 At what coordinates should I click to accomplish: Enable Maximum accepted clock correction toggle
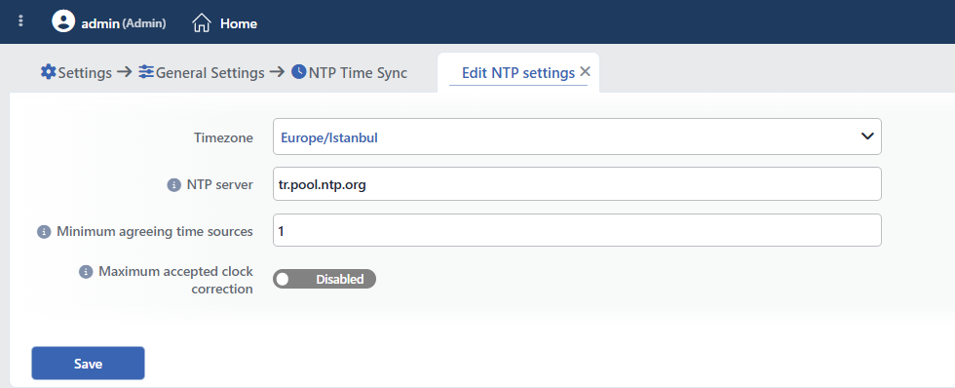point(324,279)
